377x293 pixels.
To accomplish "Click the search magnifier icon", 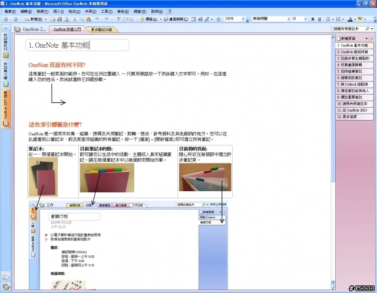I will coord(368,29).
